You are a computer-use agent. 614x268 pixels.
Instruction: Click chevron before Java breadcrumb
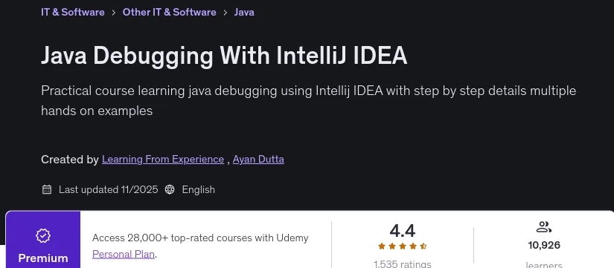pyautogui.click(x=226, y=13)
